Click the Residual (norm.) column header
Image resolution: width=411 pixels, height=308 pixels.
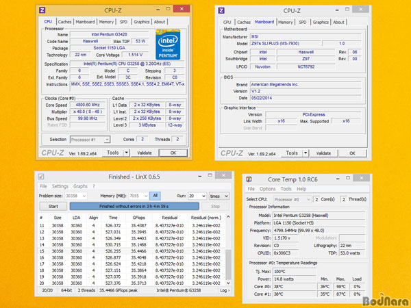click(x=206, y=218)
